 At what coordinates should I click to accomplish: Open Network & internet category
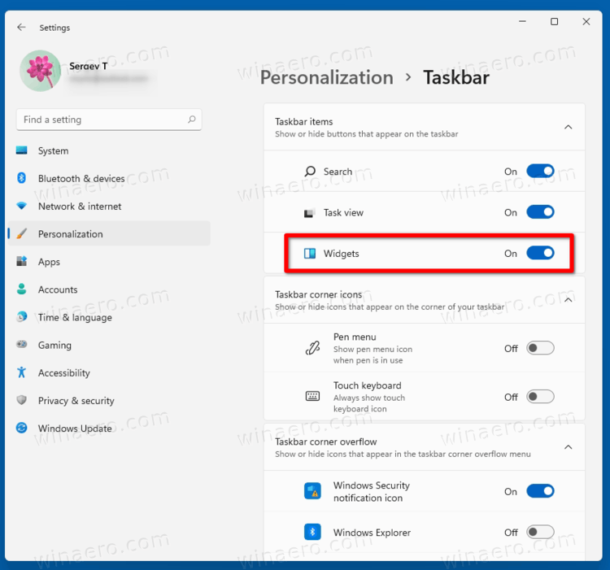(109, 206)
